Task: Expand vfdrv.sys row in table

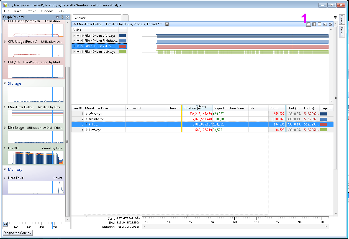Action: (87, 114)
